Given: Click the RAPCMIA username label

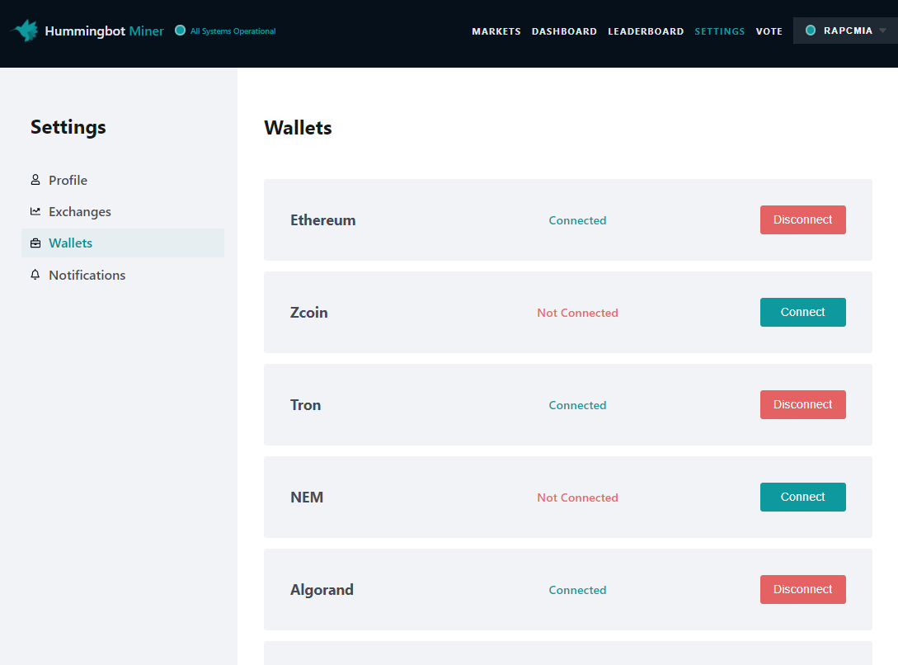Looking at the screenshot, I should click(848, 31).
